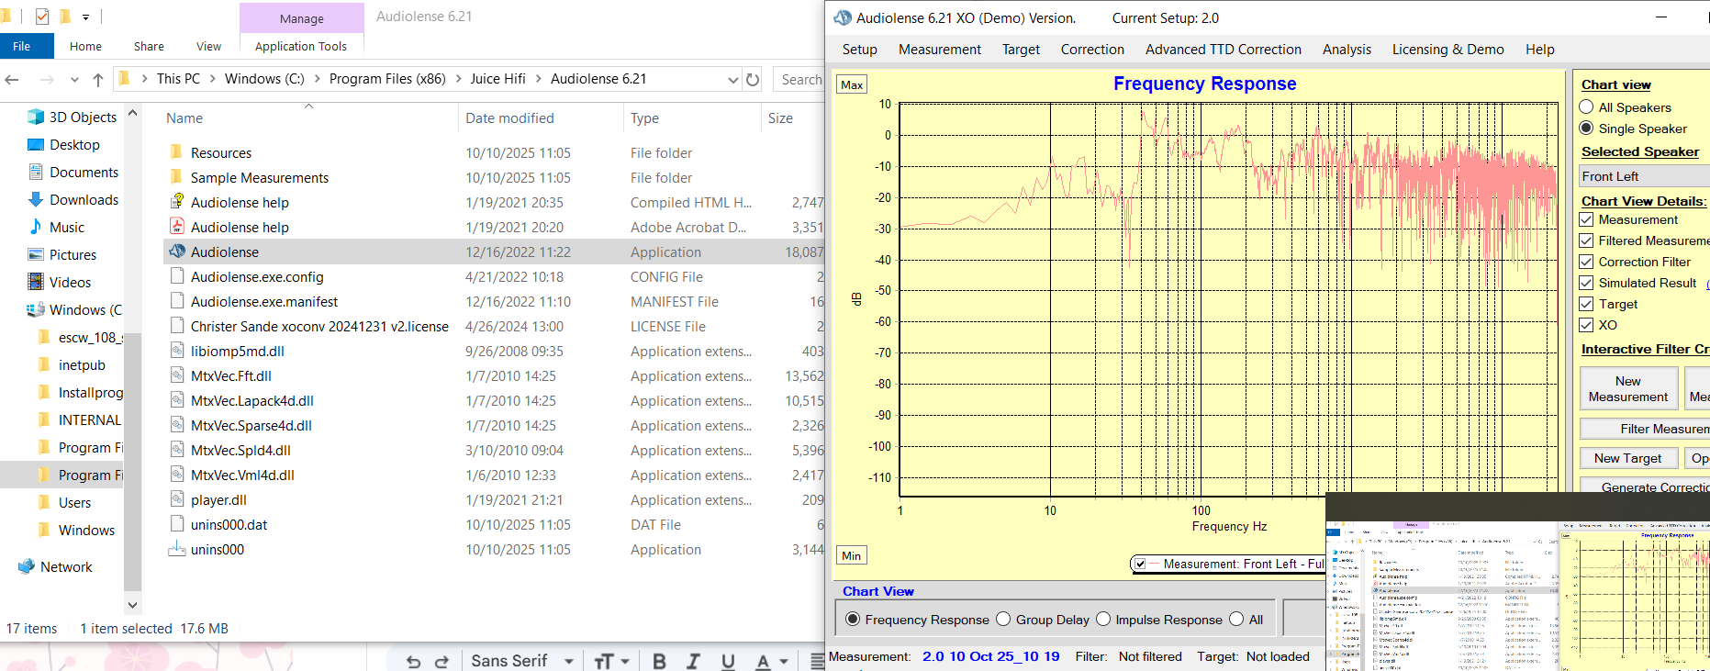
Task: Click the back navigation arrow in File Explorer
Action: [13, 80]
